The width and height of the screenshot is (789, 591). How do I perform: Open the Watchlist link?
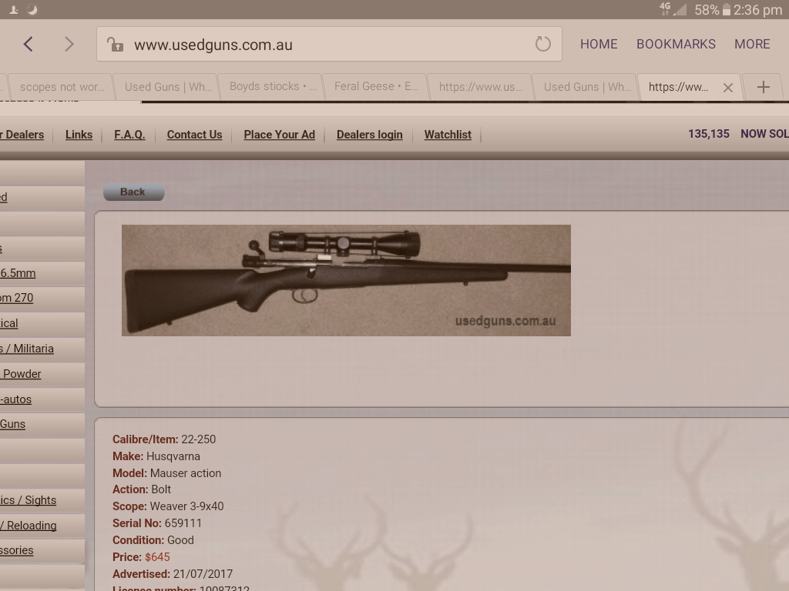[x=448, y=135]
